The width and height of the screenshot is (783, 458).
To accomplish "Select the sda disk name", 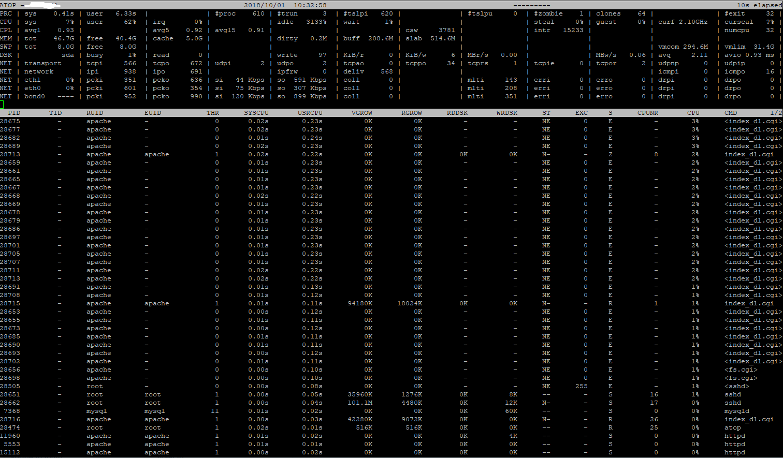I will click(x=68, y=55).
